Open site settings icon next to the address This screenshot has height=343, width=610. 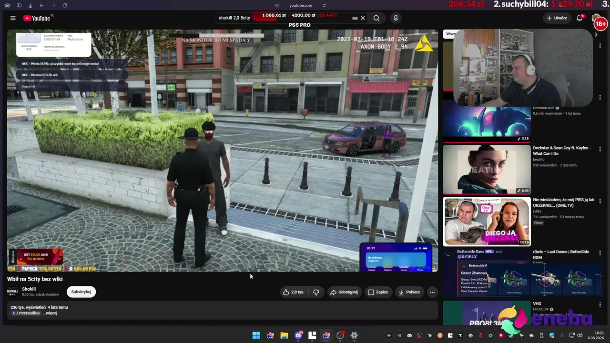[324, 5]
